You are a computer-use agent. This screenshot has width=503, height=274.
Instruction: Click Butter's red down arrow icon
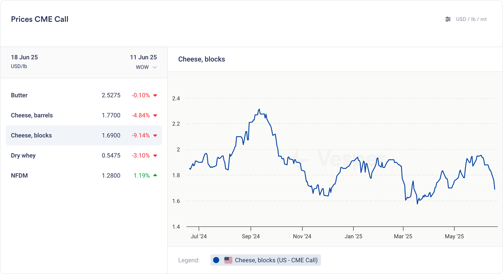point(155,96)
